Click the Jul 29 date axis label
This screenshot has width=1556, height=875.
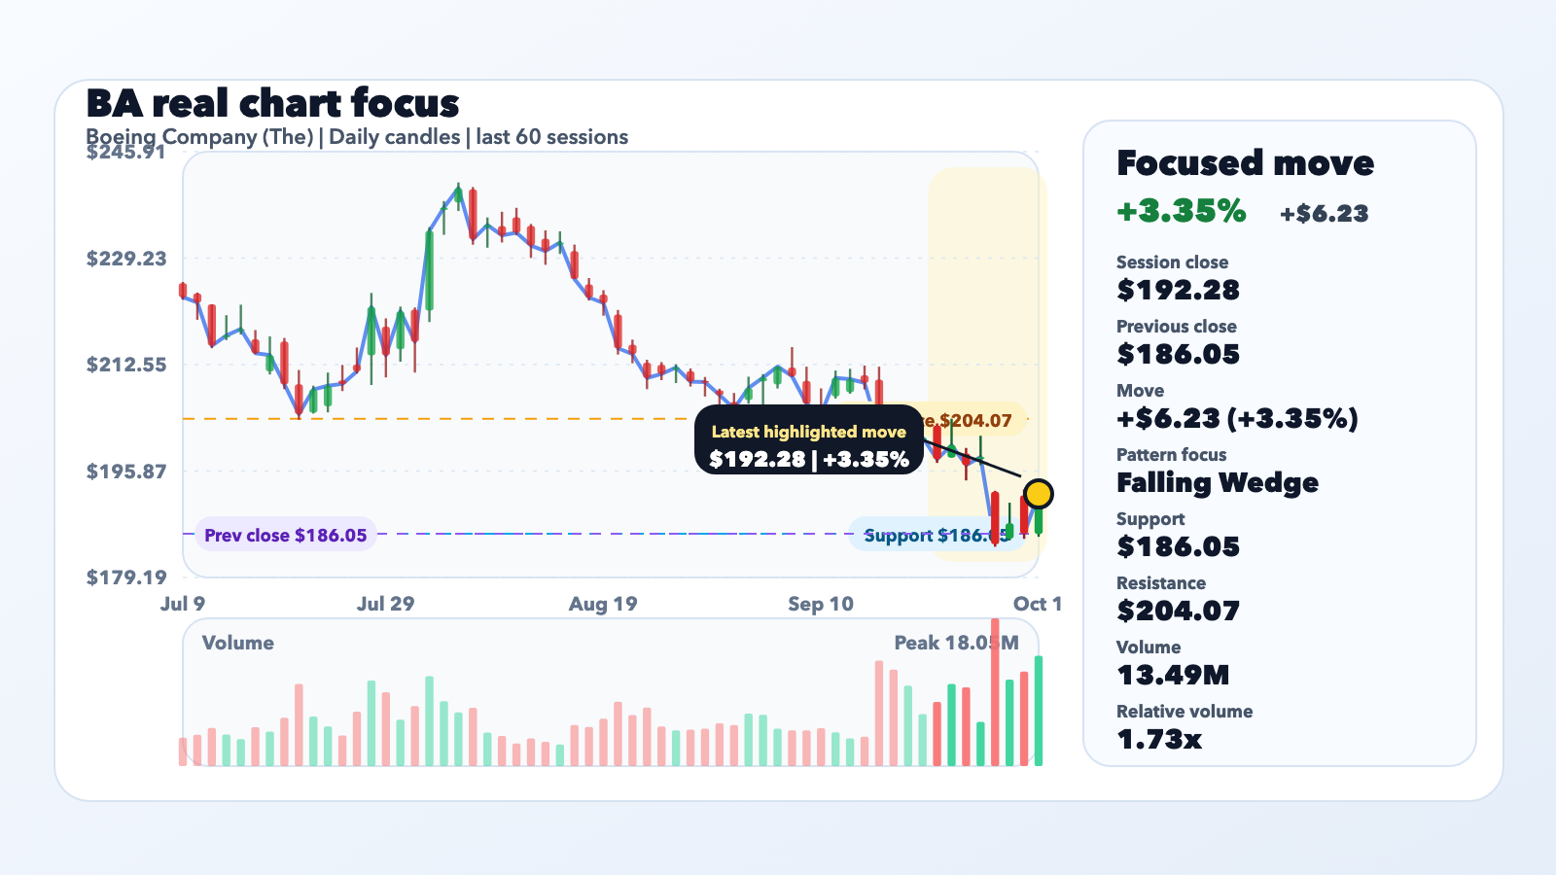point(385,604)
